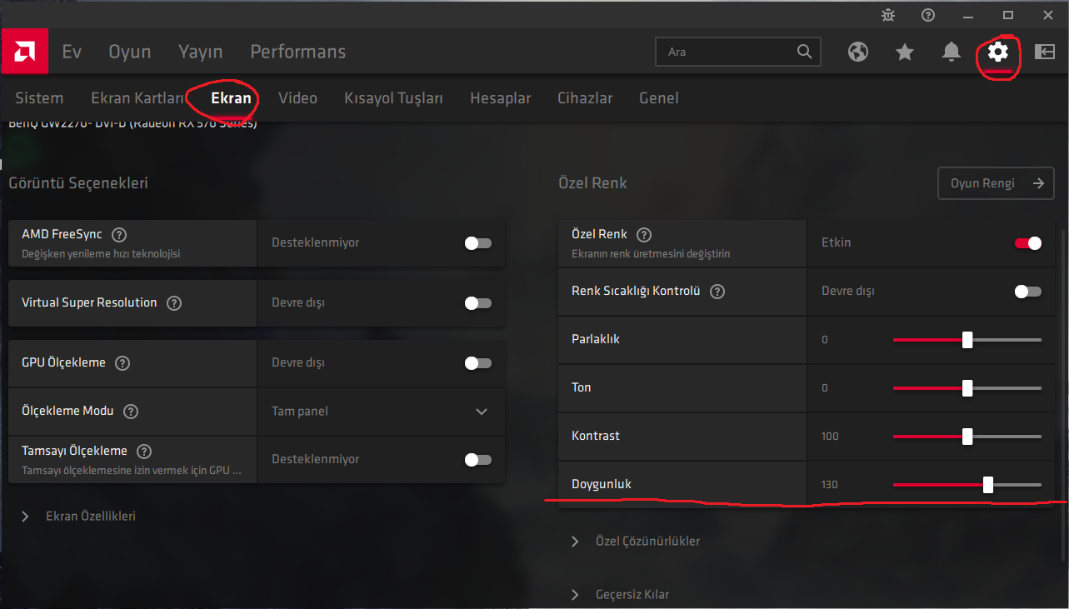
Task: Show help for Tamsayı Ölçekleme
Action: click(144, 452)
